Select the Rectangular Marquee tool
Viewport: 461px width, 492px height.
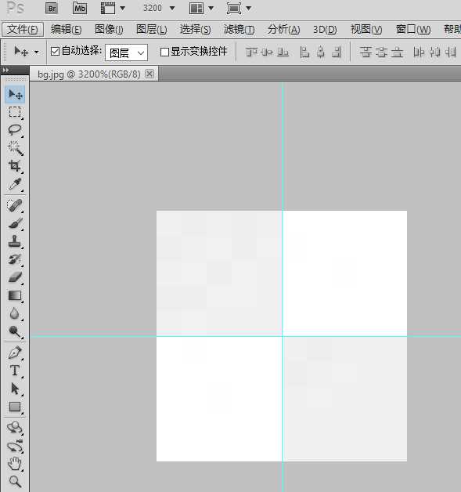(x=15, y=112)
